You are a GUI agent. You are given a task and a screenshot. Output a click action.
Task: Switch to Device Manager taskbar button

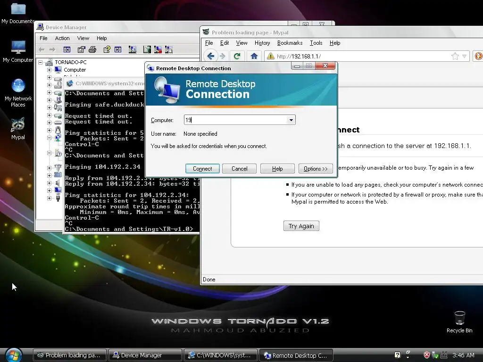[x=145, y=355]
